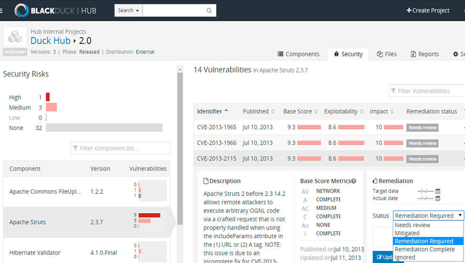Open the Search type dropdown
Image resolution: width=465 pixels, height=263 pixels.
pyautogui.click(x=128, y=10)
